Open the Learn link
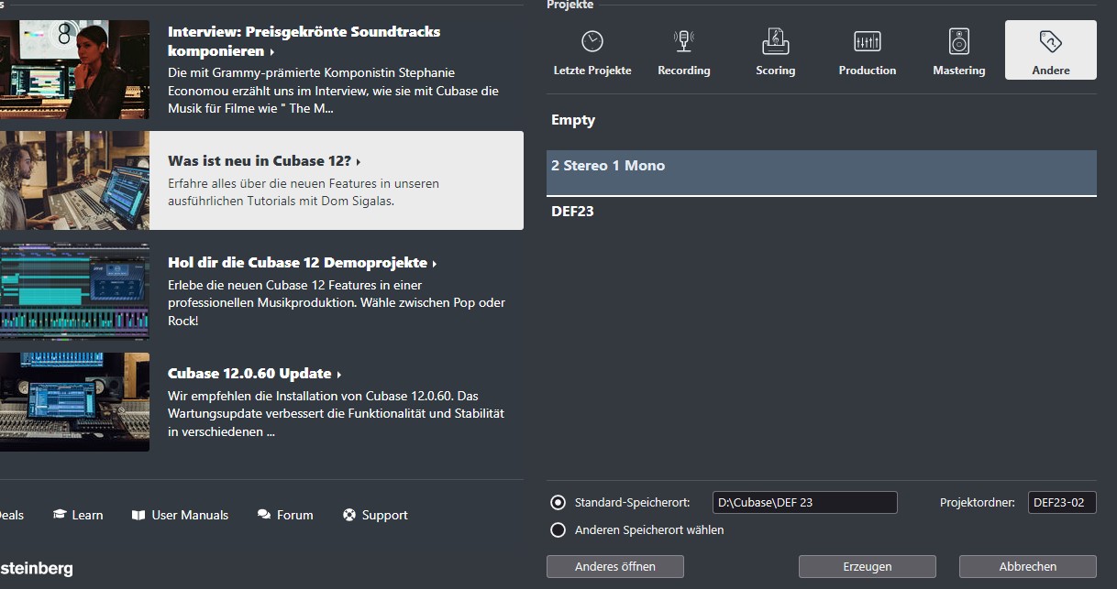 (x=87, y=515)
